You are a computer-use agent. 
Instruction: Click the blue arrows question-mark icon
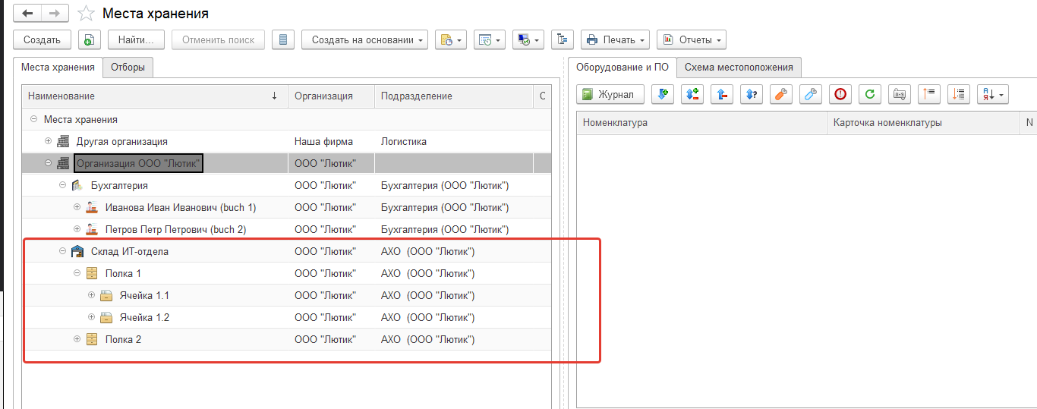752,94
